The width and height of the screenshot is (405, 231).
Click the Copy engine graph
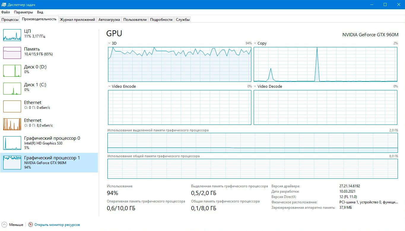[325, 64]
